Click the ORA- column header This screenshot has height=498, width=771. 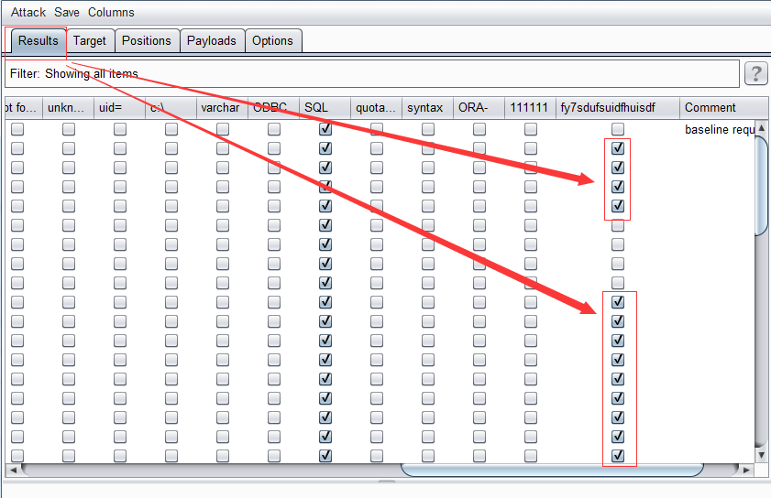(x=479, y=107)
